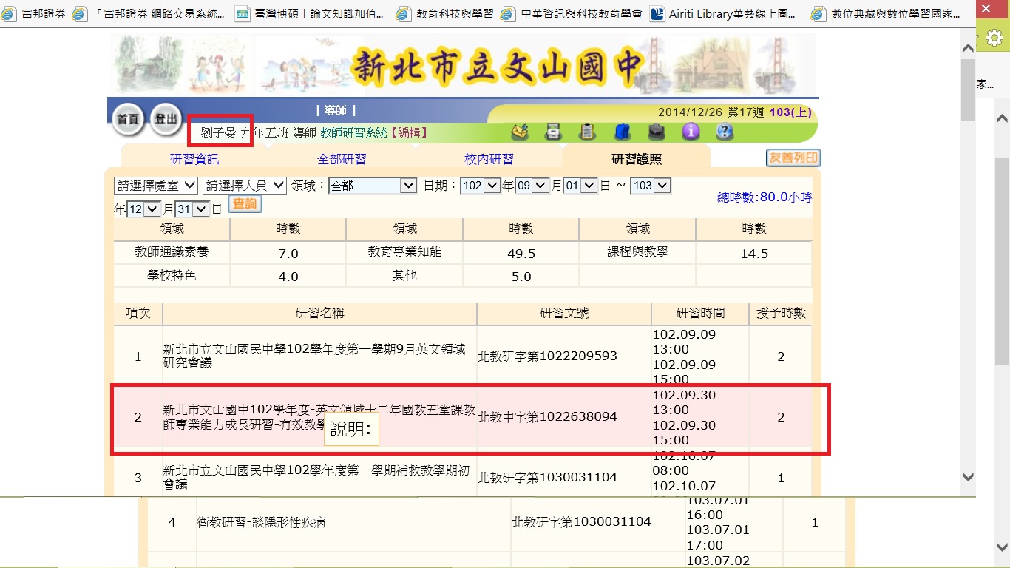This screenshot has width=1010, height=568.
Task: Expand the 請選擇處室 dropdown
Action: (x=156, y=185)
